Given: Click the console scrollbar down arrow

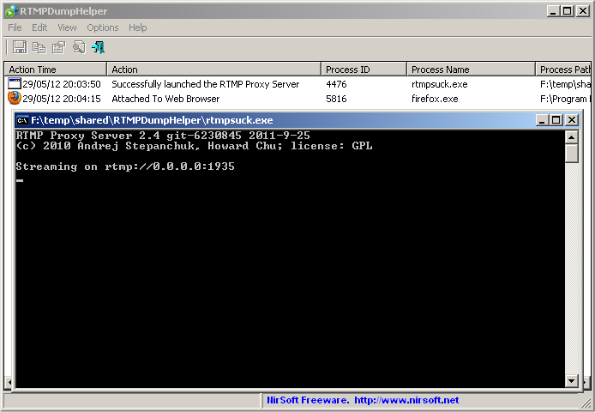Looking at the screenshot, I should click(572, 380).
